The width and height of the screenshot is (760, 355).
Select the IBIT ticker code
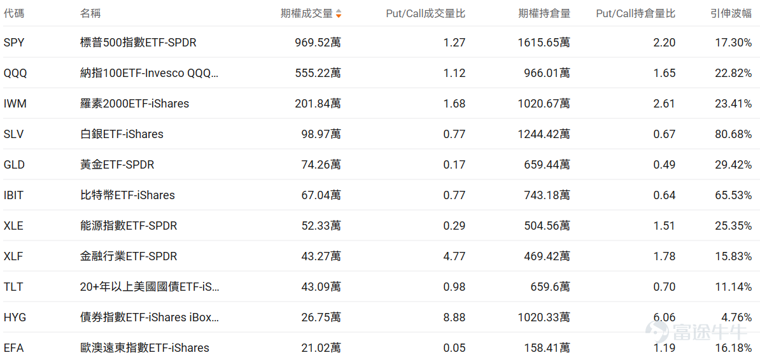point(13,195)
